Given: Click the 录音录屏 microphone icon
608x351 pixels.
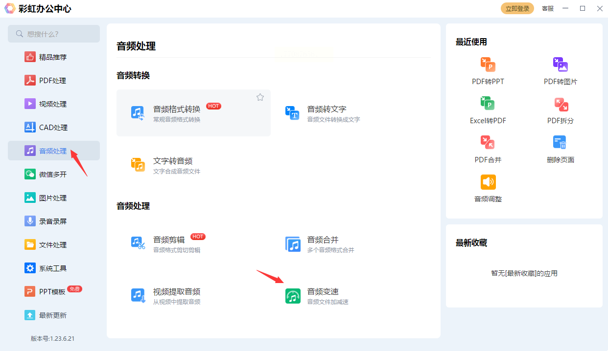Looking at the screenshot, I should click(x=30, y=221).
